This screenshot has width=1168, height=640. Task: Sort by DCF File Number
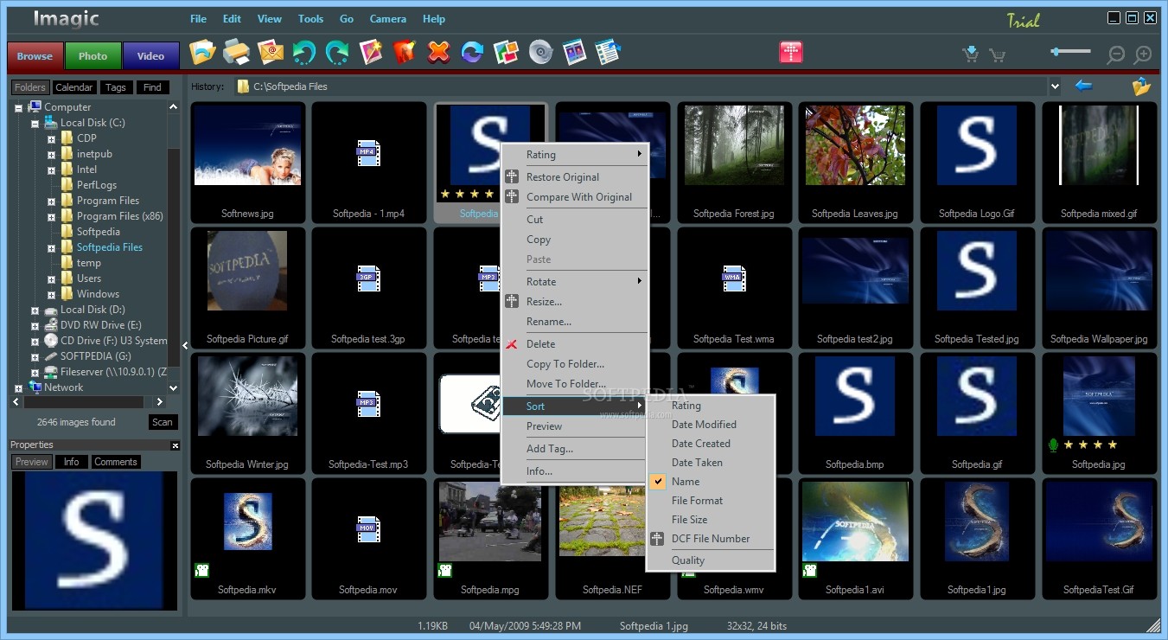point(710,539)
